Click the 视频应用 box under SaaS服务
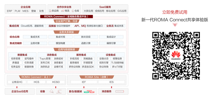Image resolution: width=218 pixels, height=101 pixels. (99, 11)
